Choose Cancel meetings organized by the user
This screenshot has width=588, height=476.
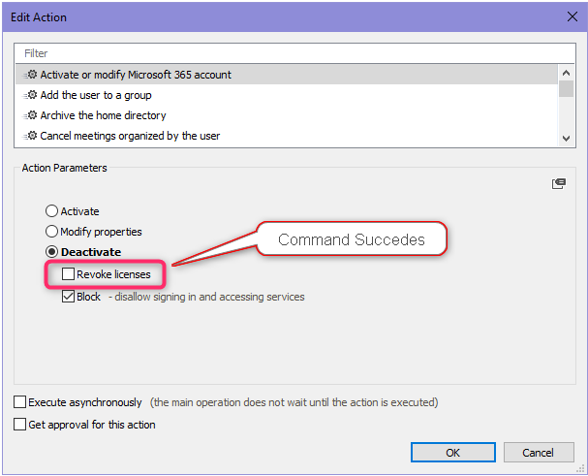click(130, 136)
